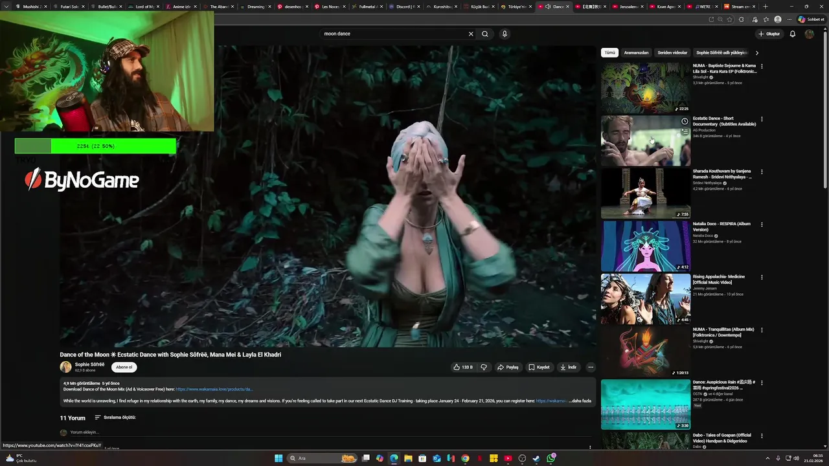Open Edge three-dot settings menu

click(789, 19)
